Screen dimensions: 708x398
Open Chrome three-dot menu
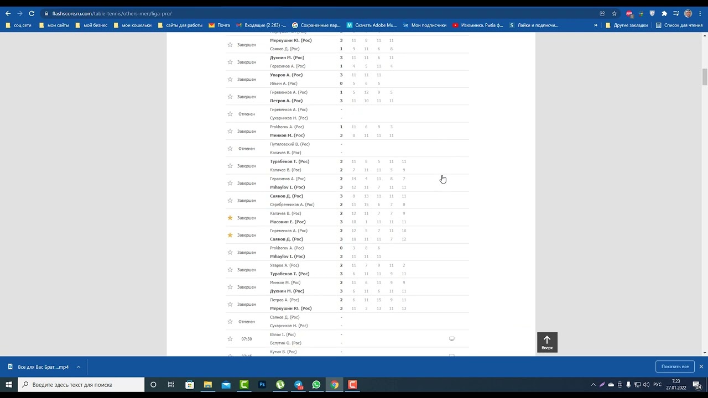point(700,13)
